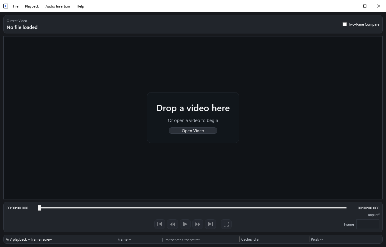
Task: Click the app logo in title bar
Action: pyautogui.click(x=6, y=6)
